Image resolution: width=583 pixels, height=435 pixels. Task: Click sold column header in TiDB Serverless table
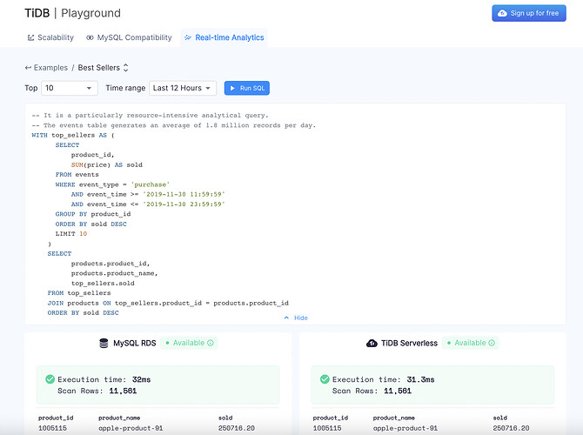coord(500,418)
